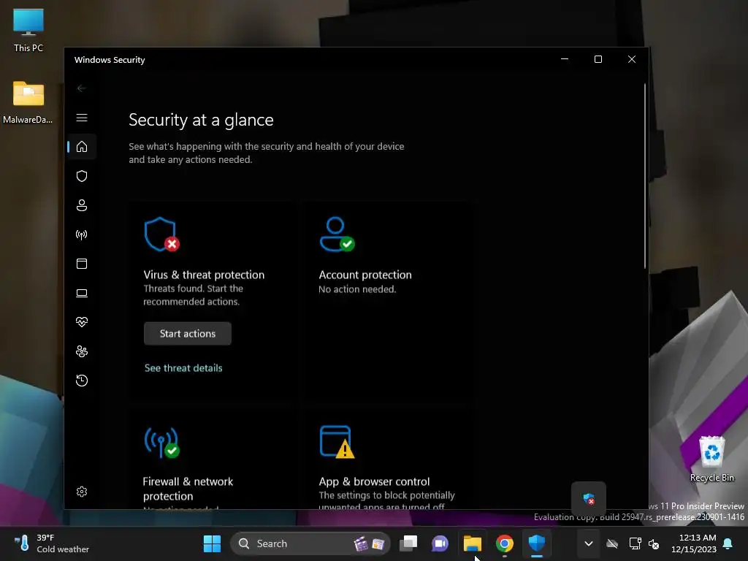
Task: Open the Home tab in the sidebar
Action: (x=82, y=146)
